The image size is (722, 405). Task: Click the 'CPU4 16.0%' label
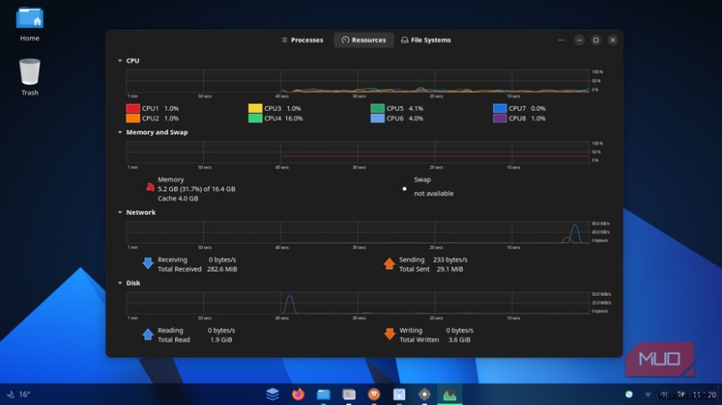click(283, 118)
